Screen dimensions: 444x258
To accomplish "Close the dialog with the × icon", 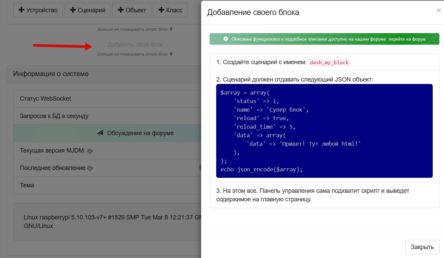I will point(439,11).
